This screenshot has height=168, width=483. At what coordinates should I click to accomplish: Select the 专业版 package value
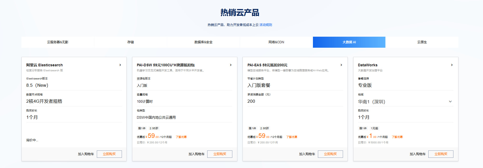(x=365, y=85)
